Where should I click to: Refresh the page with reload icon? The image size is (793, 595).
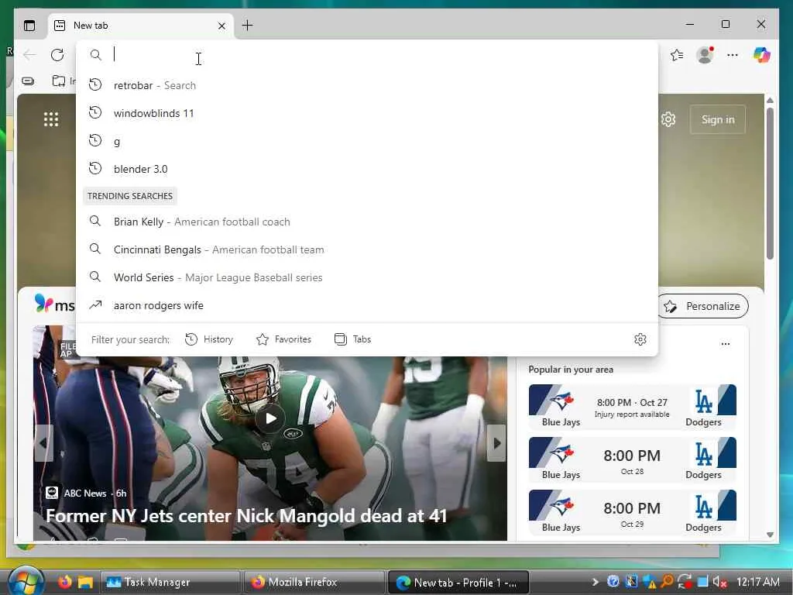[x=57, y=55]
